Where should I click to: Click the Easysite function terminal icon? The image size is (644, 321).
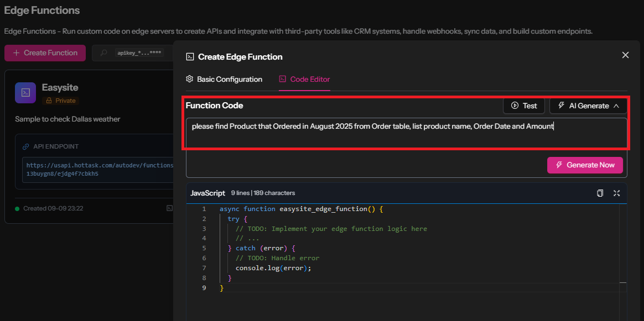25,93
